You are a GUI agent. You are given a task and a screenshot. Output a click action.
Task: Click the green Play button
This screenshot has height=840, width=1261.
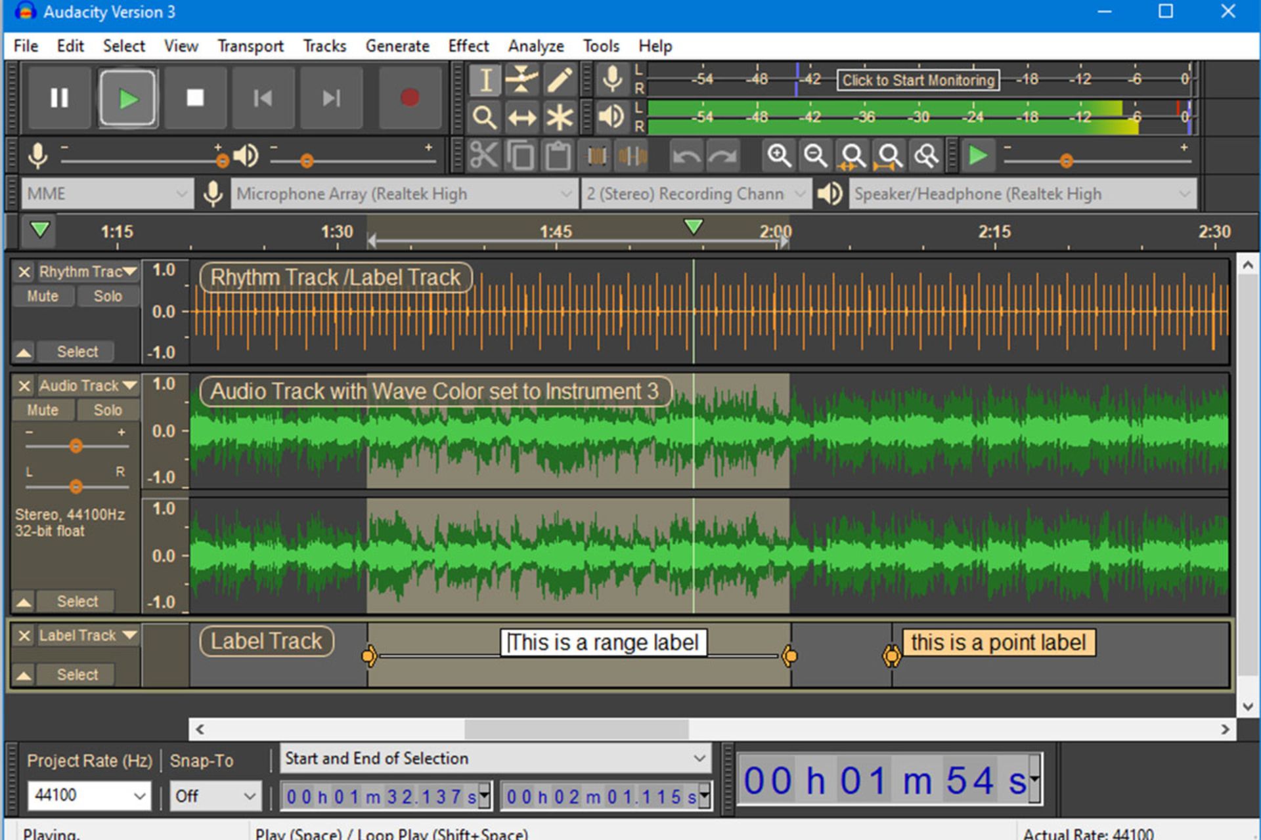128,98
